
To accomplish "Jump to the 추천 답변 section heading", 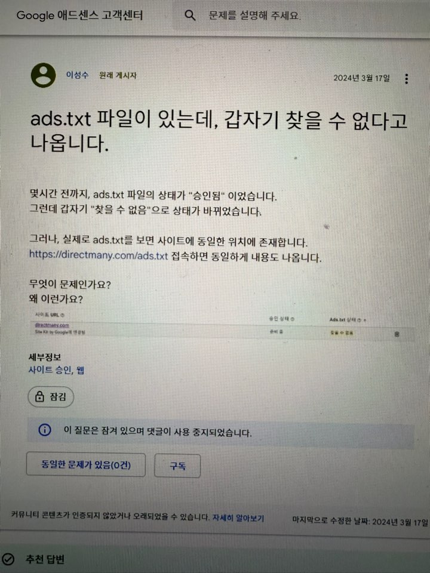I will click(45, 559).
